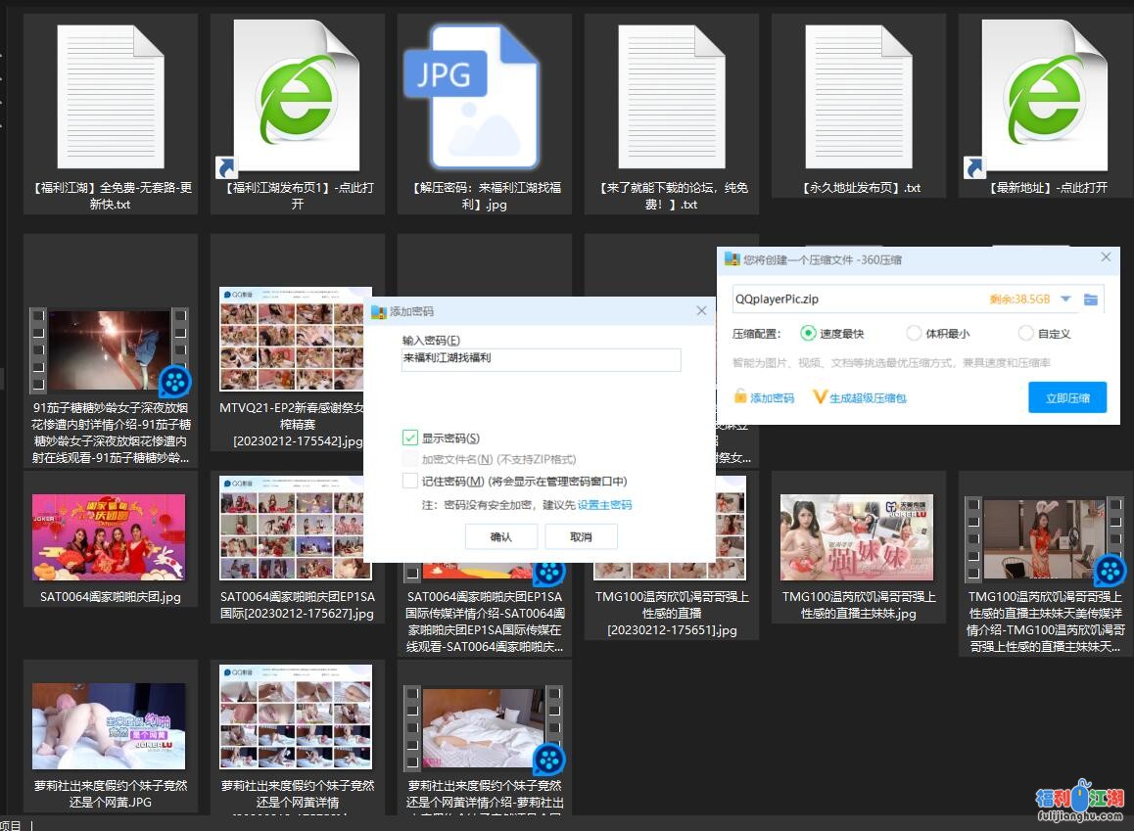The image size is (1134, 831).
Task: Click the V icon for 生成超级压缩包
Action: point(819,397)
